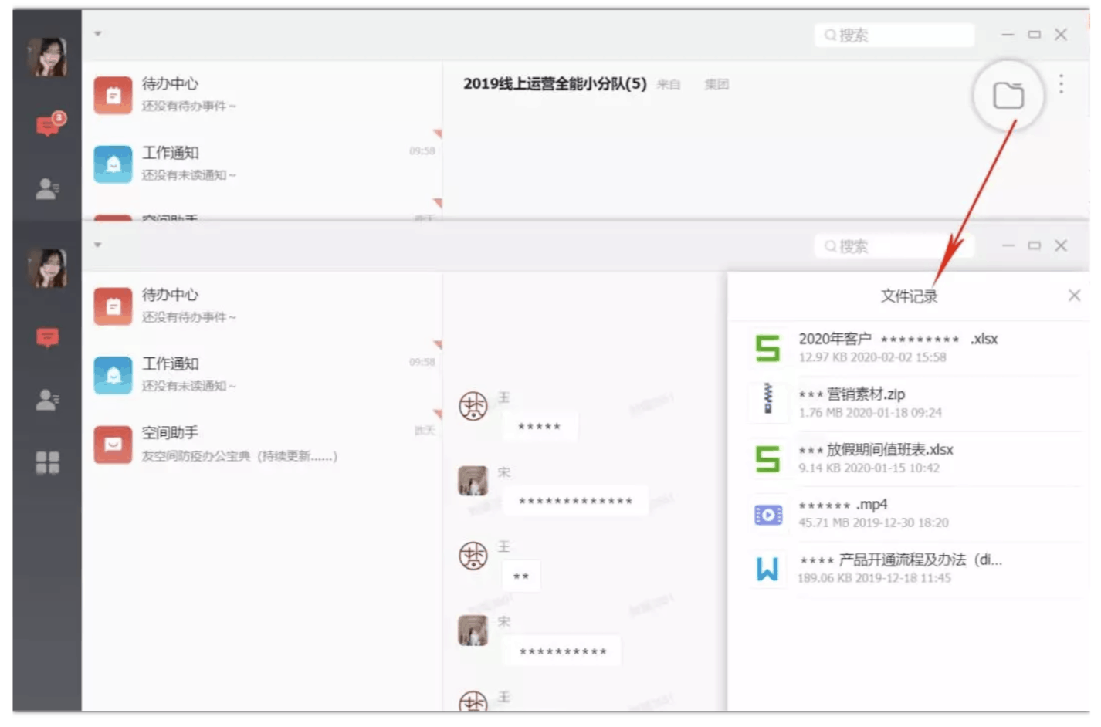This screenshot has width=1101, height=727.
Task: Open the three-dot more options menu
Action: tap(1061, 83)
